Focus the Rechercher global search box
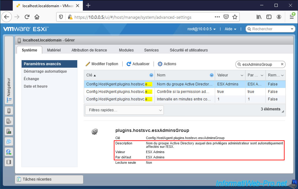The width and height of the screenshot is (298, 189). pyautogui.click(x=270, y=29)
